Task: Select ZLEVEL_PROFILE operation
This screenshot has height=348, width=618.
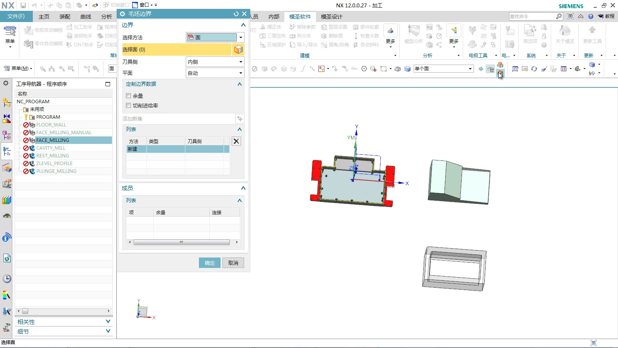Action: pyautogui.click(x=54, y=164)
